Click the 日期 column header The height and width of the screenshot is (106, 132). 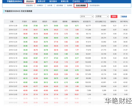click(x=12, y=21)
